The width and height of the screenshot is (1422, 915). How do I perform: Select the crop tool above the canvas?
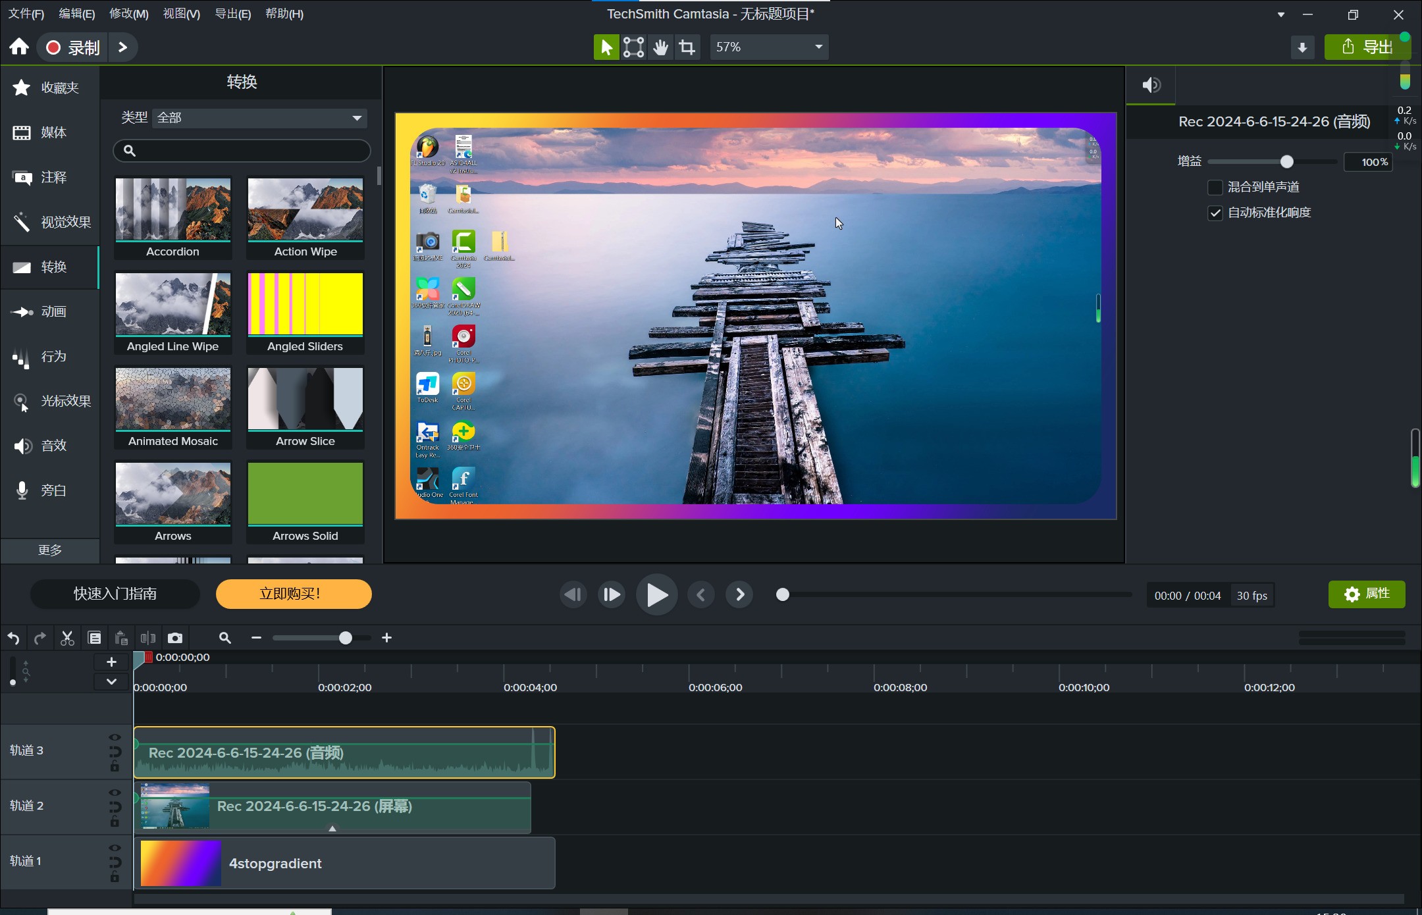coord(687,47)
